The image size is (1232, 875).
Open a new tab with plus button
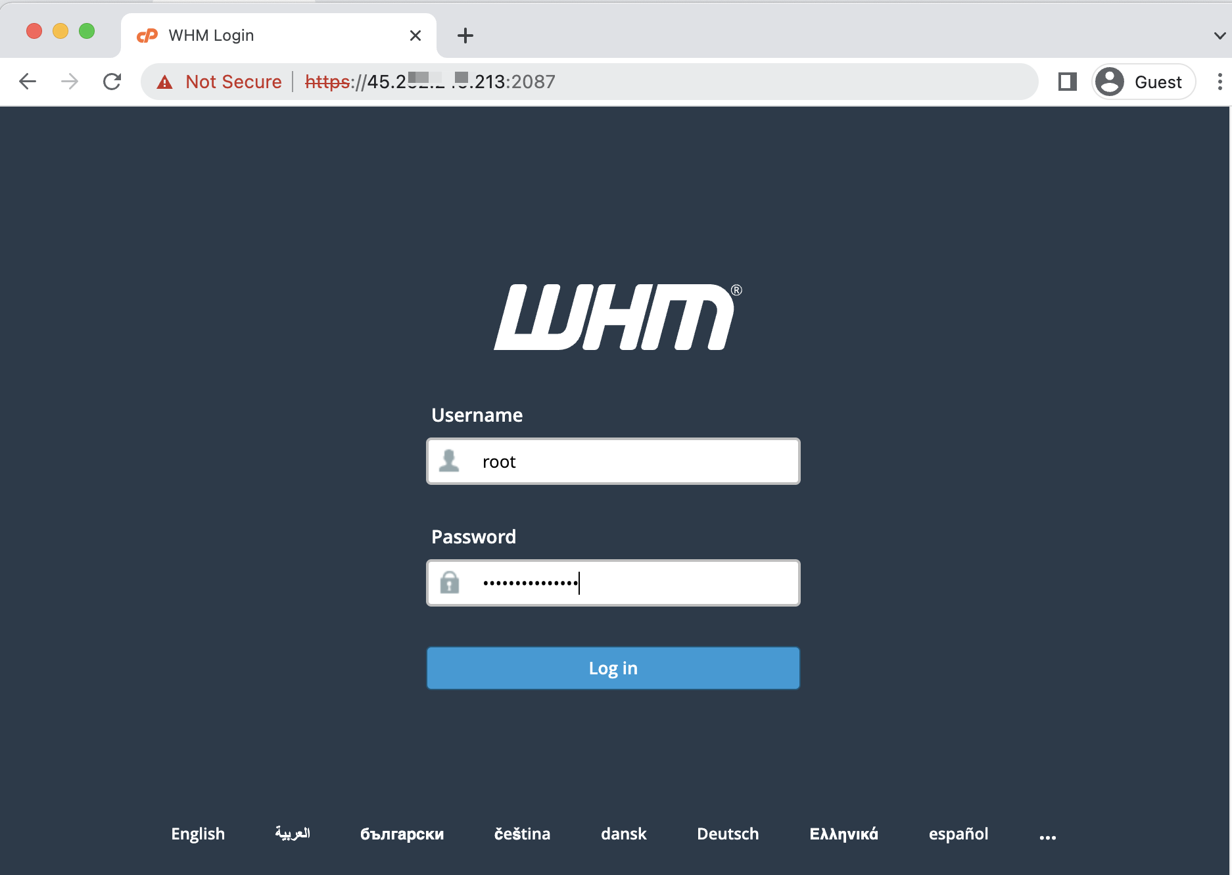[465, 36]
